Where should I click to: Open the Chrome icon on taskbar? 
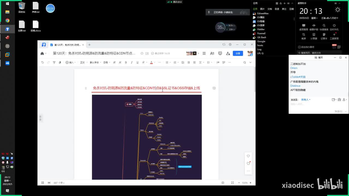(7, 20)
